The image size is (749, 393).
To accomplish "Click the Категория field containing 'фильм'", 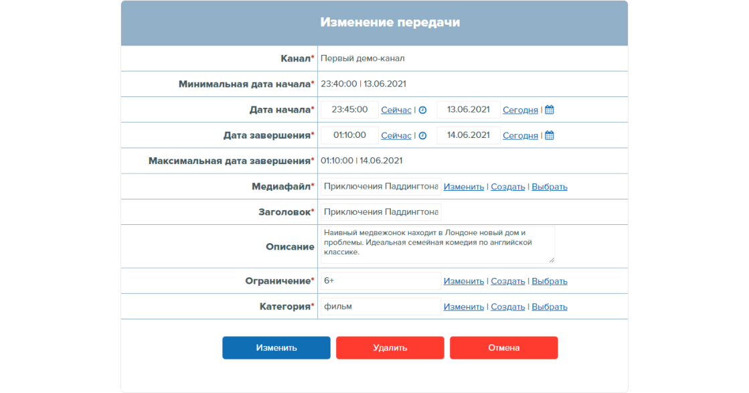I will (x=380, y=307).
